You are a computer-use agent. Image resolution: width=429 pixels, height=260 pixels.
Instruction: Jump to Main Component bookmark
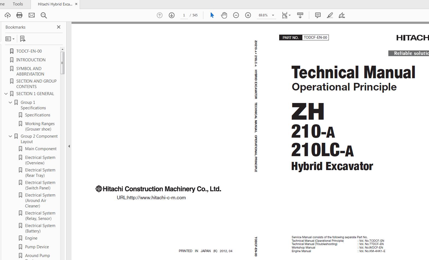(x=41, y=149)
